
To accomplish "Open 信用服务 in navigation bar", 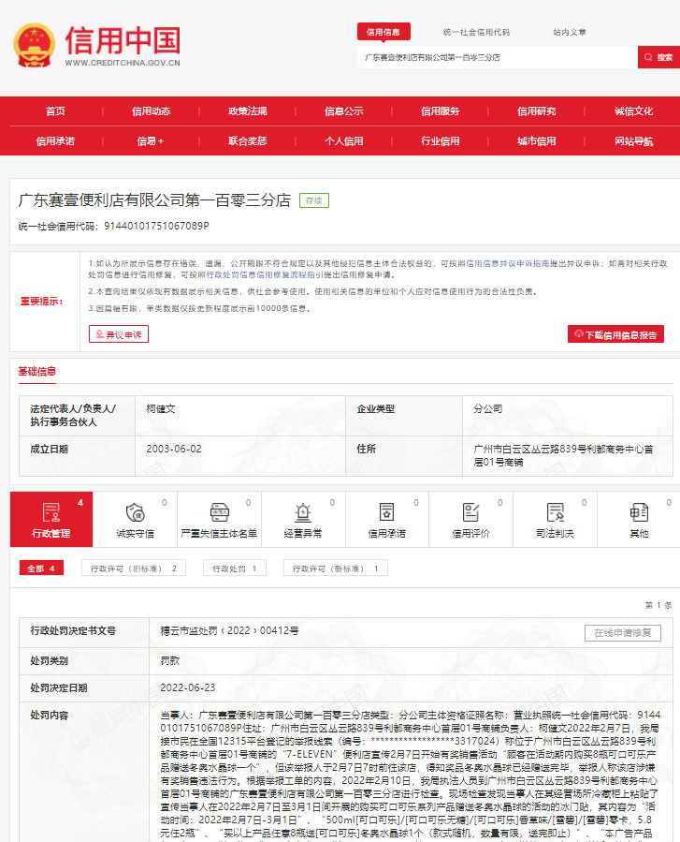I will 440,111.
